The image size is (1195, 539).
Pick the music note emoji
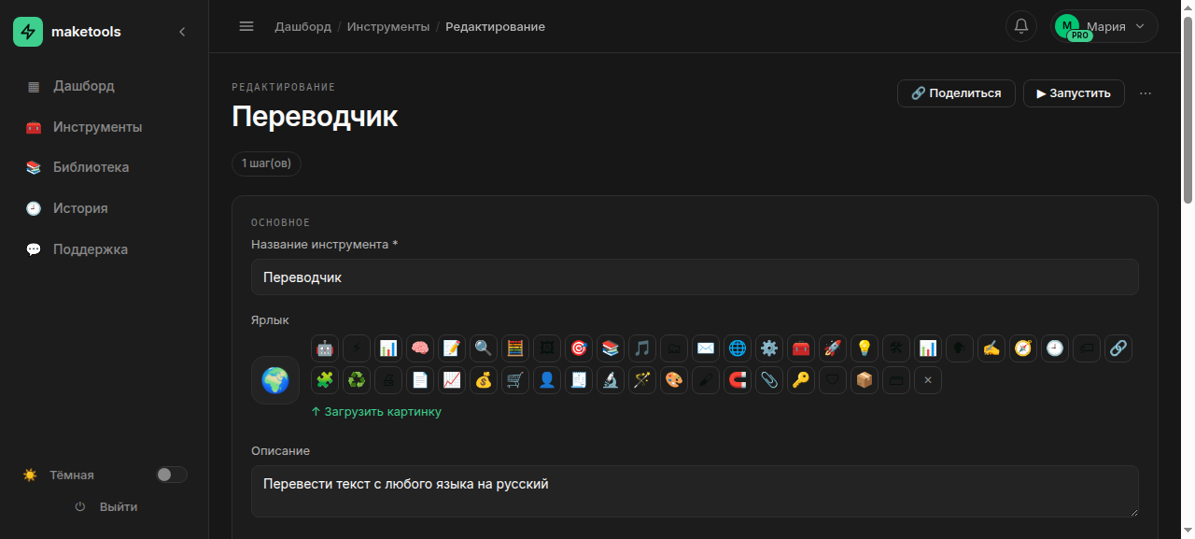tap(642, 348)
